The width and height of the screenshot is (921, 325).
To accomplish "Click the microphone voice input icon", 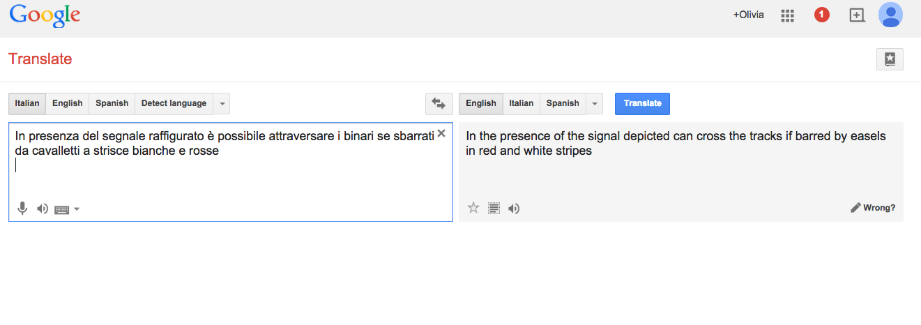I will pos(22,208).
